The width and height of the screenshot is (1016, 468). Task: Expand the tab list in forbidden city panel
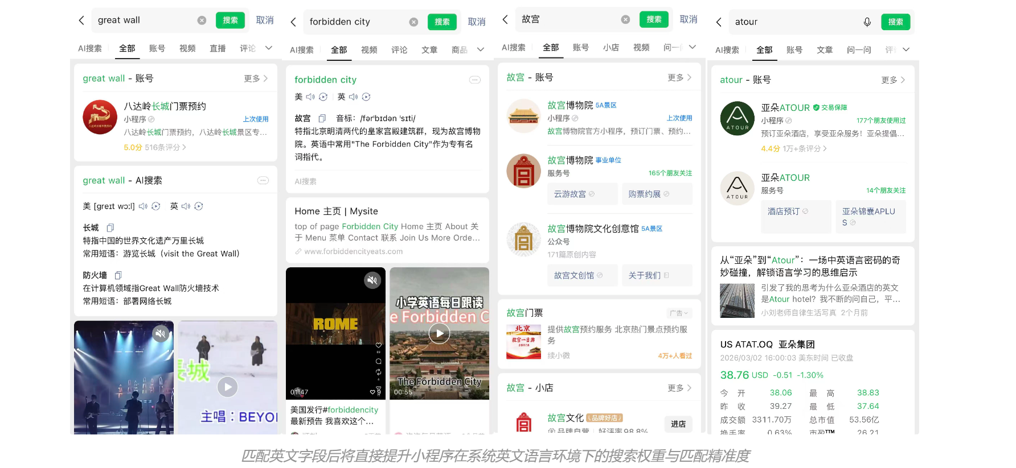(x=481, y=50)
